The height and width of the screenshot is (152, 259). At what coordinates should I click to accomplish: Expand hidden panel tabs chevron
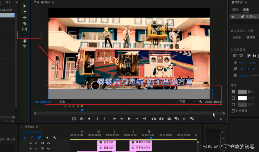[17, 2]
